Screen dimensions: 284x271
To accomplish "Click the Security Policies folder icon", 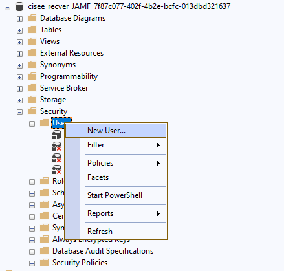I will (x=44, y=263).
